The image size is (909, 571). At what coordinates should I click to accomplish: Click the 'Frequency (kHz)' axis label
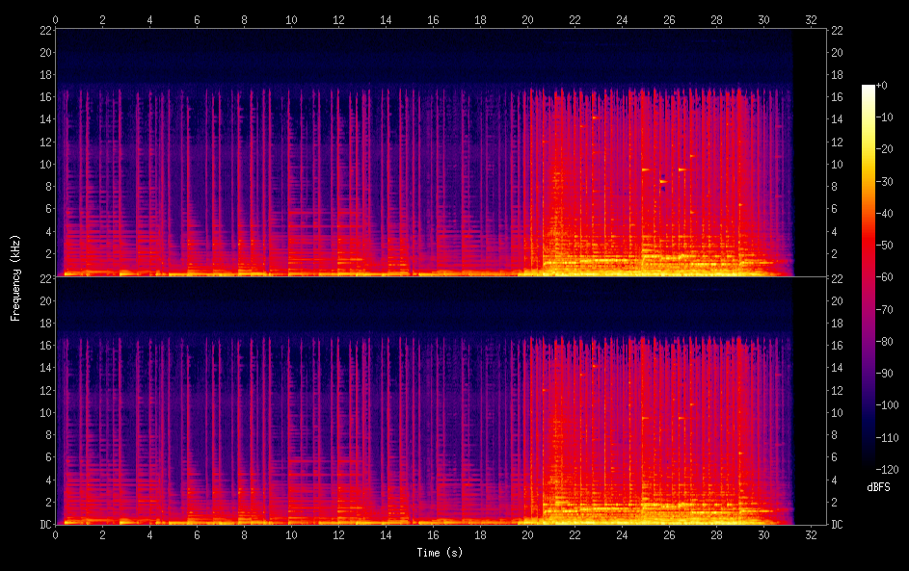pyautogui.click(x=16, y=277)
